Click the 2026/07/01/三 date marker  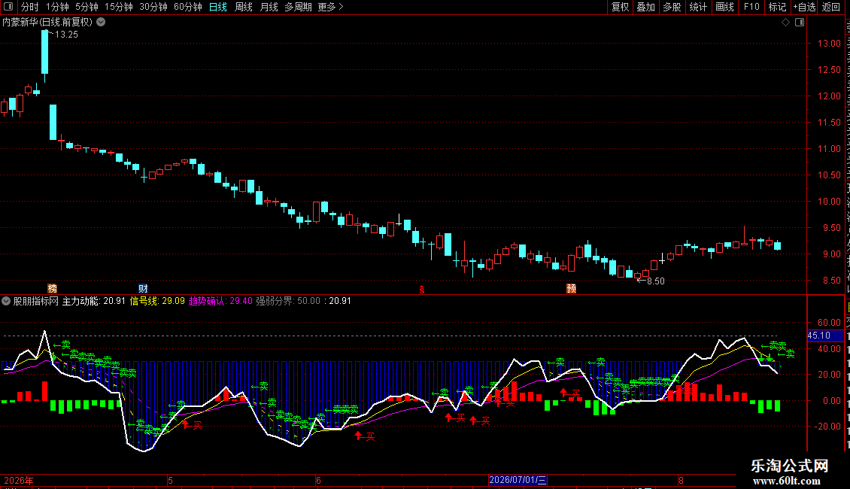pos(518,480)
